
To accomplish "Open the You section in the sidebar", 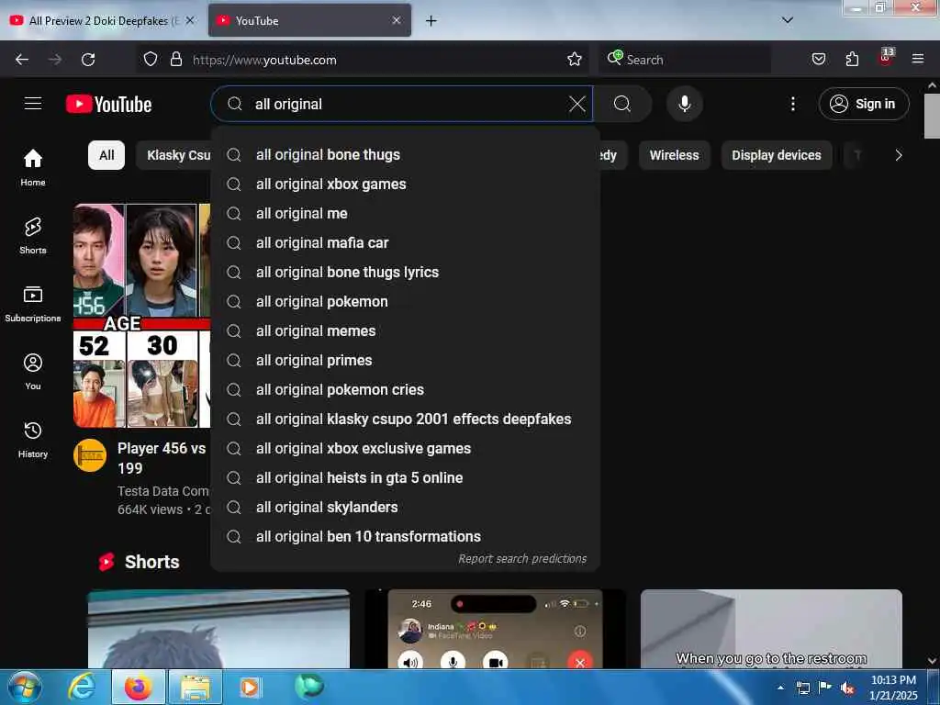I will (33, 372).
